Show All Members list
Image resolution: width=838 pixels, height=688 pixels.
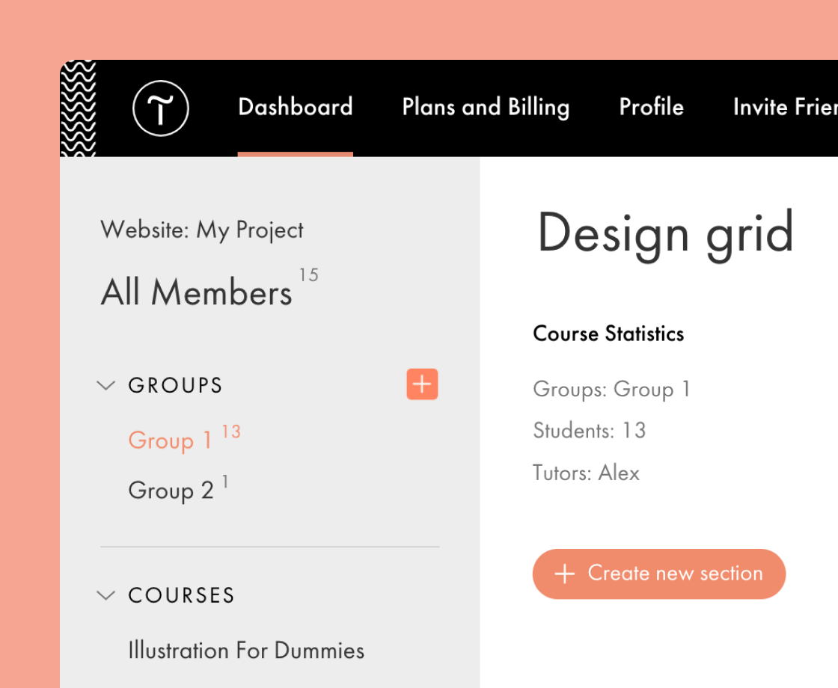(x=196, y=292)
